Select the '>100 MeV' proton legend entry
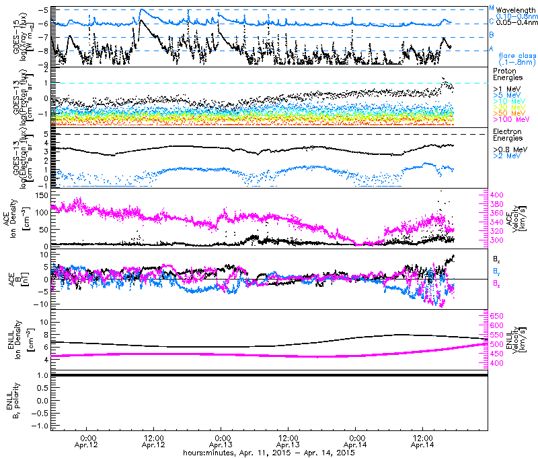 [x=511, y=119]
